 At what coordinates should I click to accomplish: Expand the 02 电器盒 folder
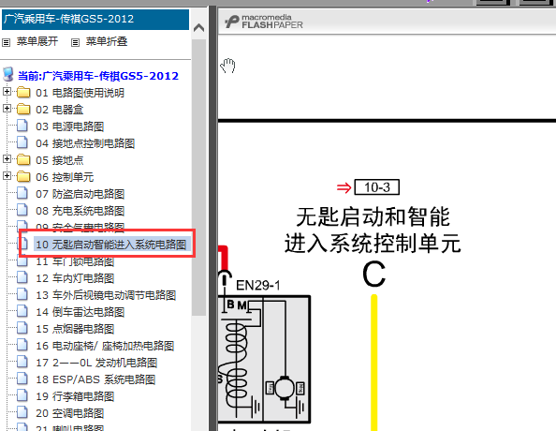tap(7, 109)
